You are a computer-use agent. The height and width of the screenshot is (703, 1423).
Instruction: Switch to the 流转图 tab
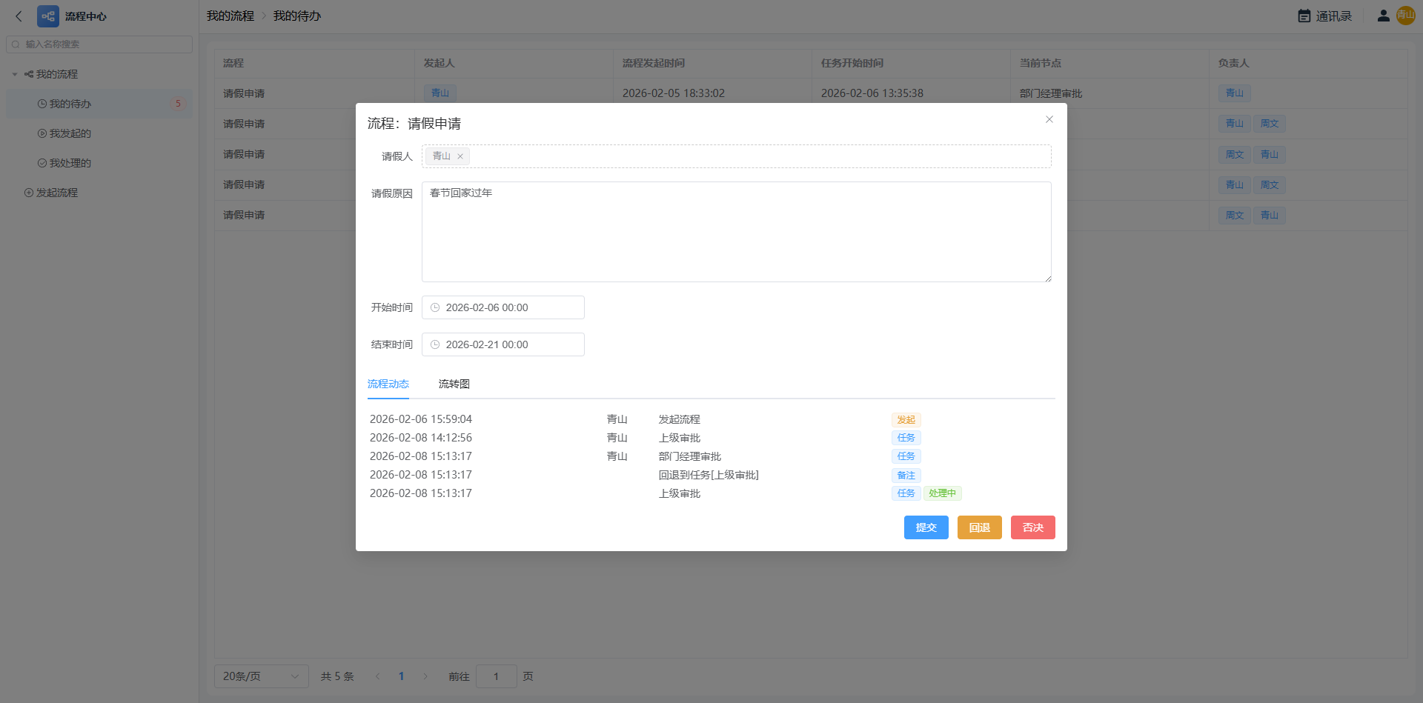click(454, 384)
